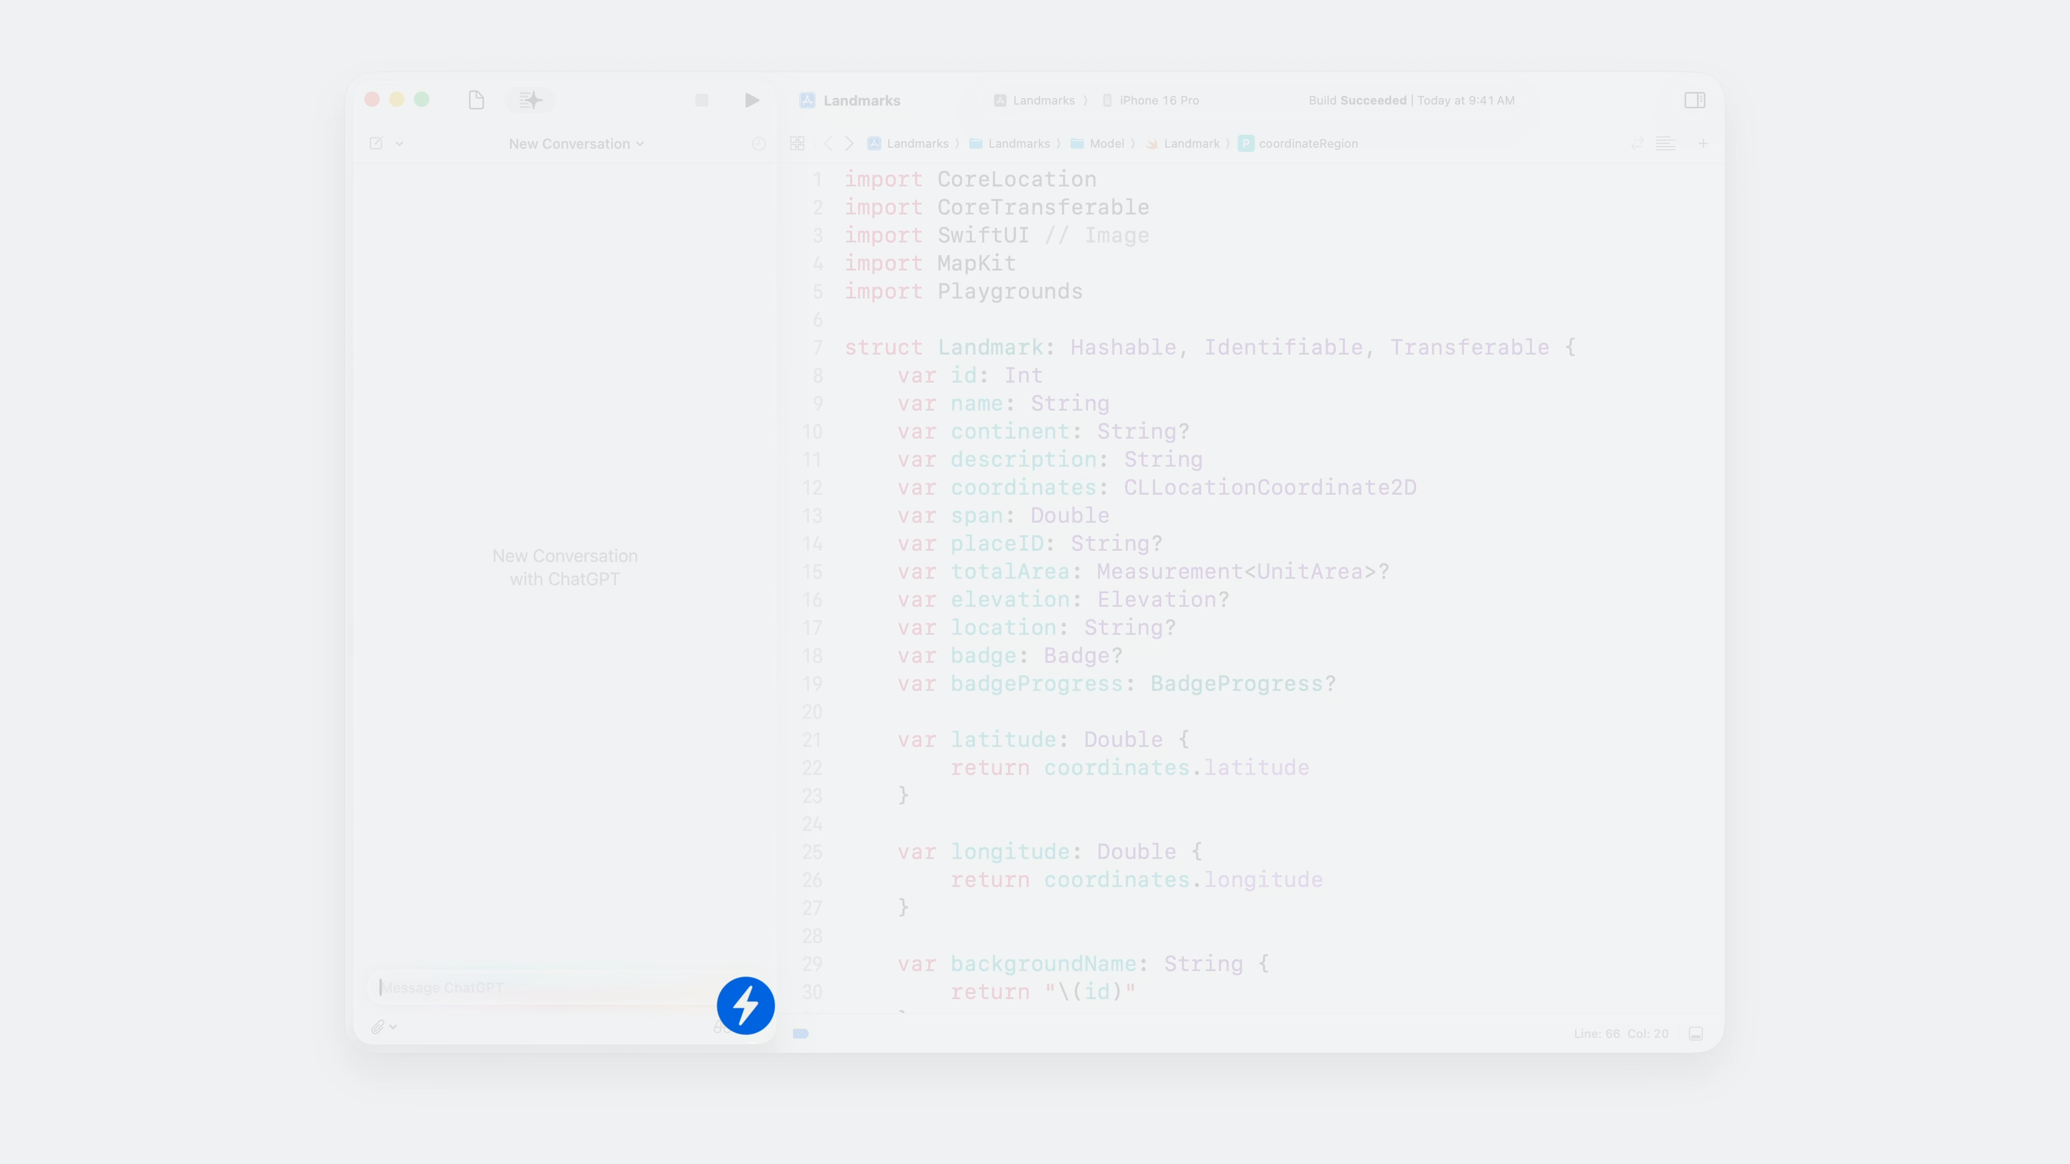Expand the New Conversation dropdown

pos(575,144)
